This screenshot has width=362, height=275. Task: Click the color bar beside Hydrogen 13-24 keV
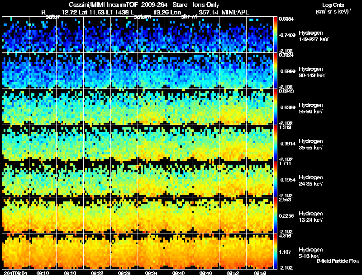(x=275, y=215)
